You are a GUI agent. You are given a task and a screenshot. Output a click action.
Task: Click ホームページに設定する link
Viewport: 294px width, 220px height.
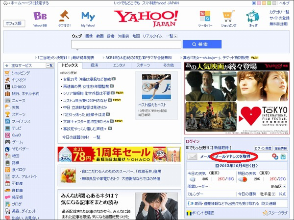pos(29,3)
